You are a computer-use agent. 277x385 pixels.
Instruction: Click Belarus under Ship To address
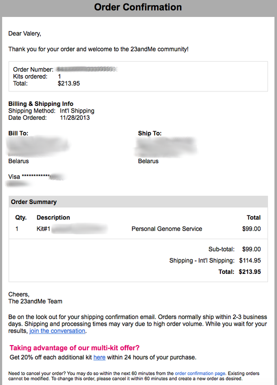coord(148,161)
